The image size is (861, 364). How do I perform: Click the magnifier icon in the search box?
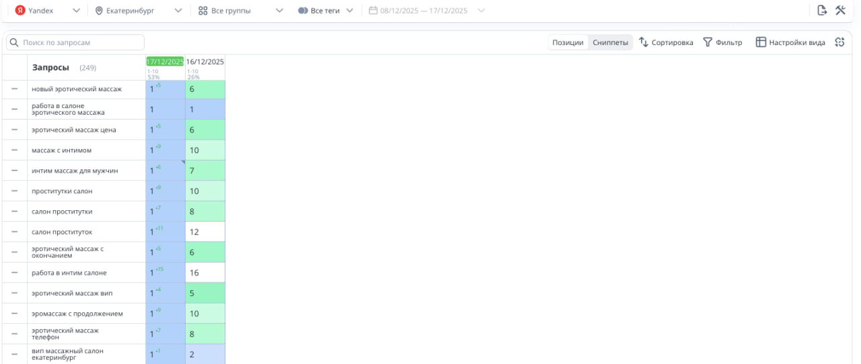[x=14, y=42]
